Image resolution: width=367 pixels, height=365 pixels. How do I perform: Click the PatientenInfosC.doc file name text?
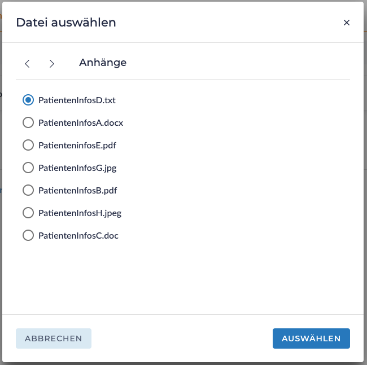pos(78,235)
